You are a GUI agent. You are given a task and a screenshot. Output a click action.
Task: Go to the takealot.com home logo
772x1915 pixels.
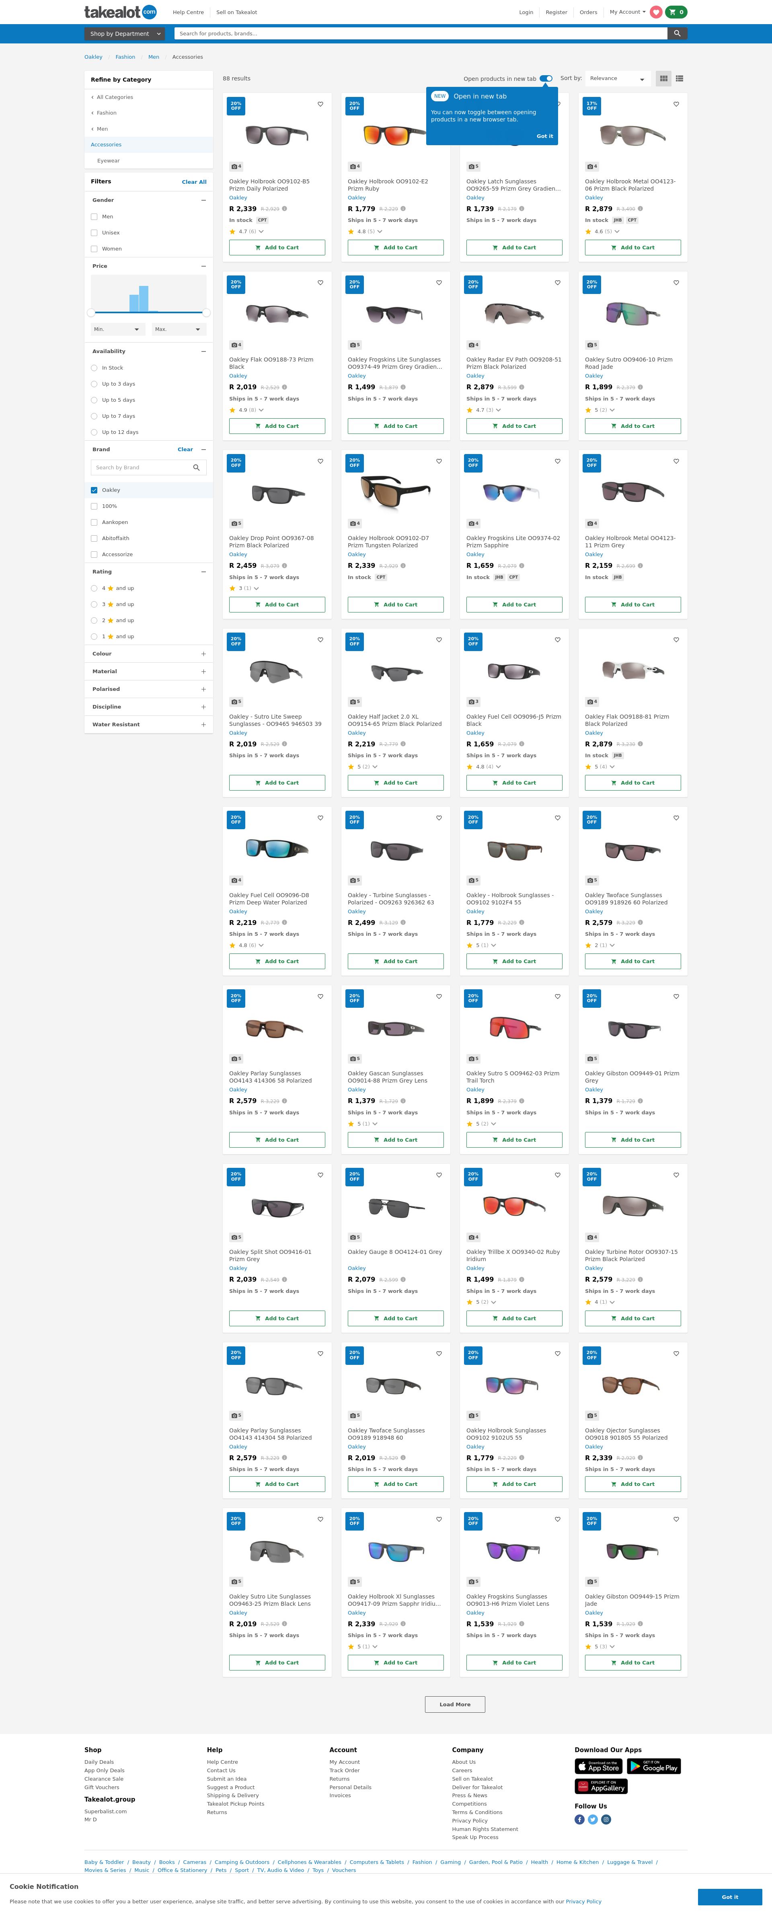120,12
